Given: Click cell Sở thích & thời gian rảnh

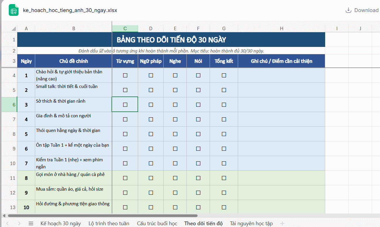Looking at the screenshot, I should point(74,105).
